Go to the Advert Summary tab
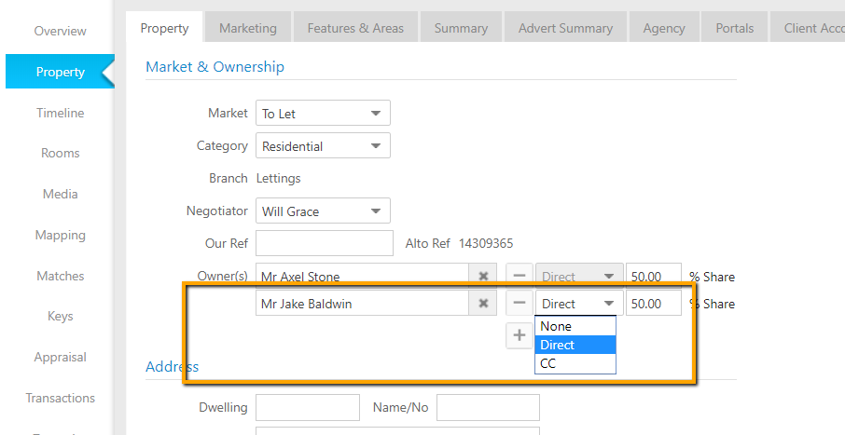 point(565,28)
